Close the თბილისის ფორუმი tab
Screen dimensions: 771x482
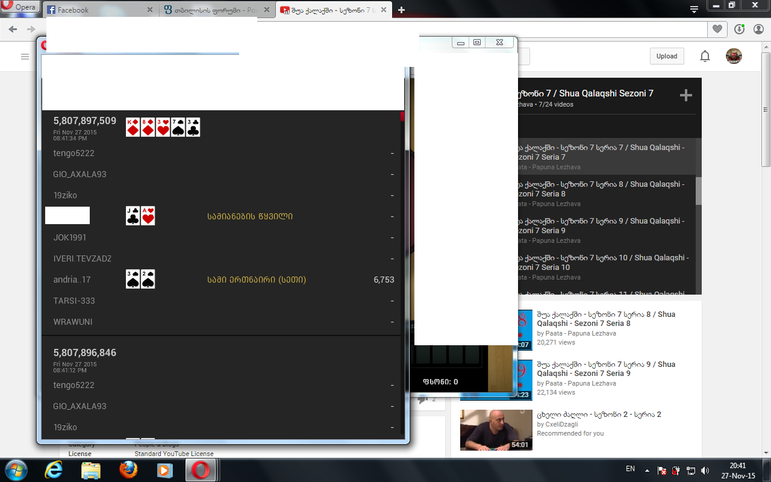(267, 10)
